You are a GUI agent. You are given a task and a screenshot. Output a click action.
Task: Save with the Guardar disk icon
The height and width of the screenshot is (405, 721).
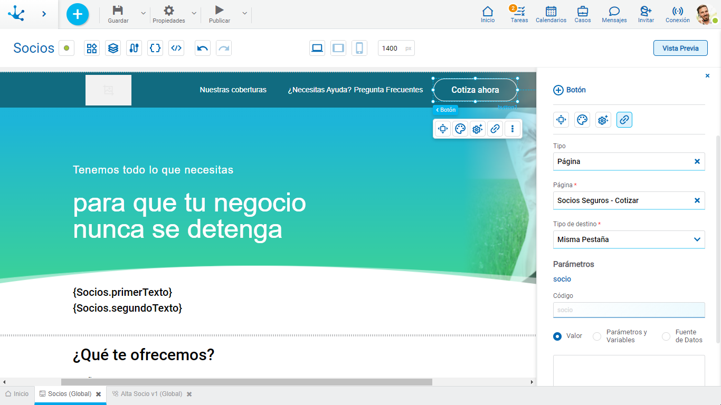click(118, 11)
